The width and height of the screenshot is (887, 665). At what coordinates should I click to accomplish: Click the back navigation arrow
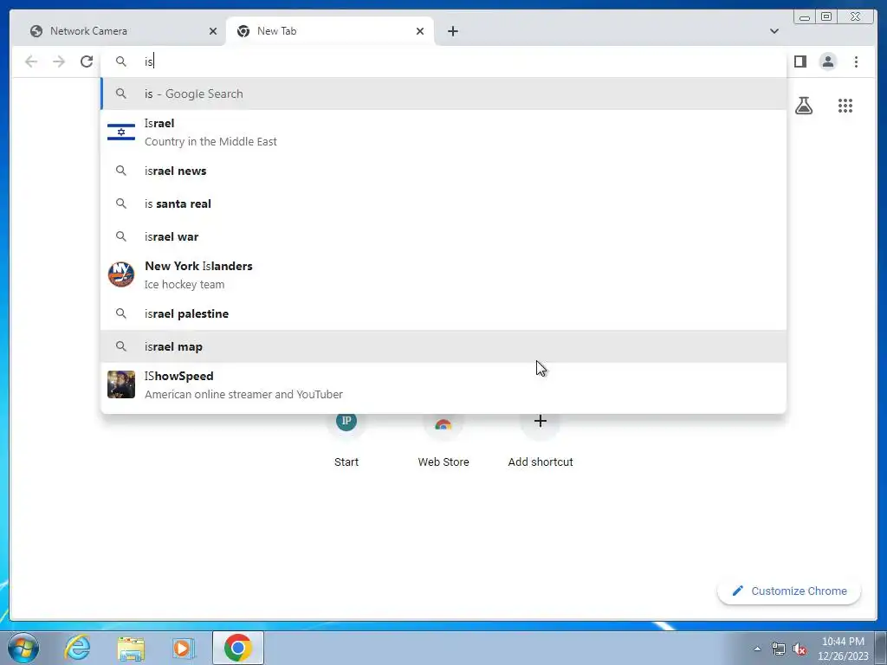tap(31, 61)
